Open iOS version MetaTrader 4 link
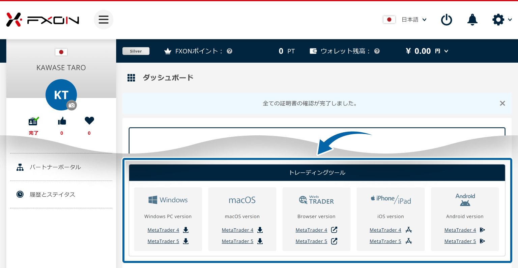 (385, 230)
